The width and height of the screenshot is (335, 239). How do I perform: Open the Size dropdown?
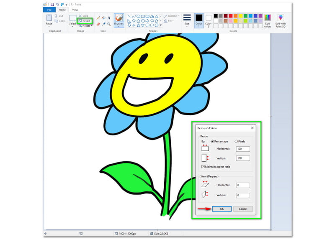[x=187, y=20]
